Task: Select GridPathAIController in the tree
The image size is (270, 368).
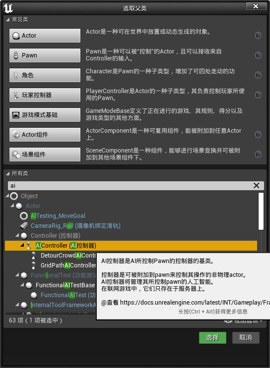Action: tap(68, 265)
